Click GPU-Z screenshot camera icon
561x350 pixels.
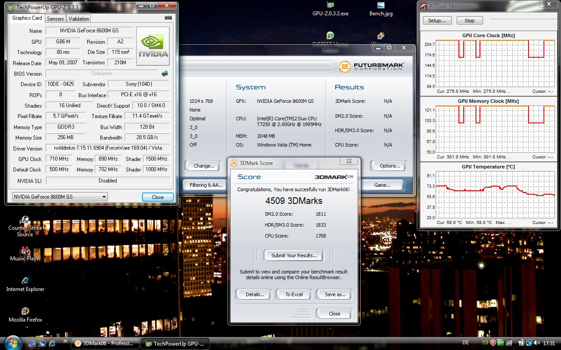point(168,18)
